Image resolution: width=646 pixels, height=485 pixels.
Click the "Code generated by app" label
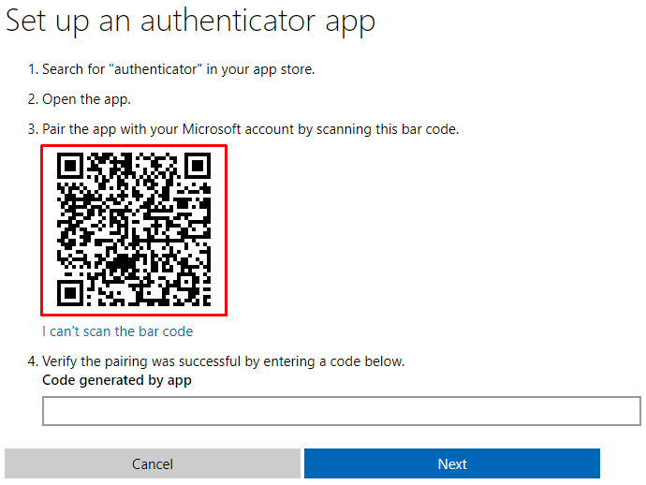117,380
